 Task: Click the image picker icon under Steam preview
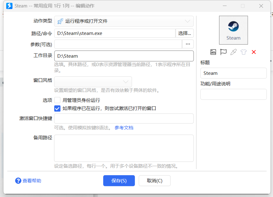[x=213, y=52]
